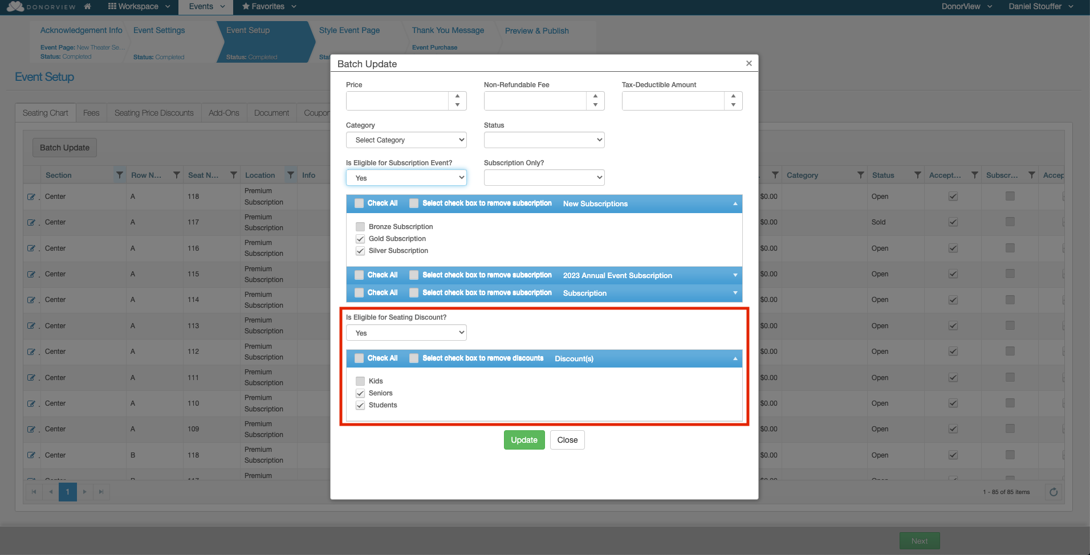Edit the seat 111 row record
Viewport: 1090px width, 555px height.
(31, 378)
